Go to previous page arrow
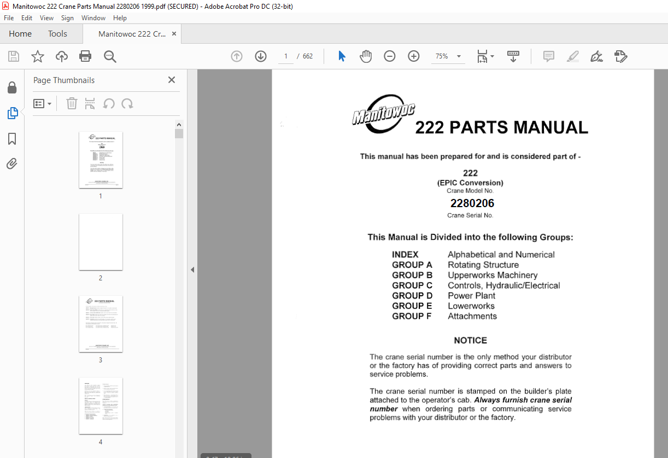 [236, 56]
